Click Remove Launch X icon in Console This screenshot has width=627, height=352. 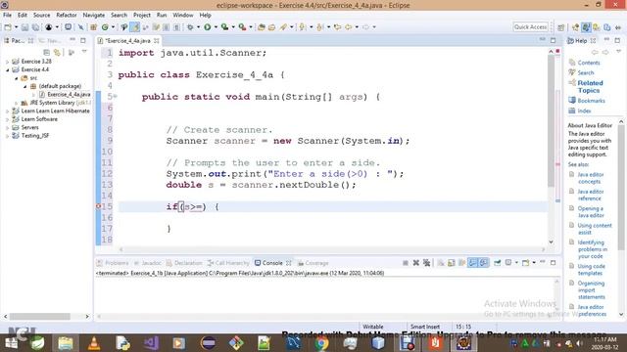pos(415,263)
